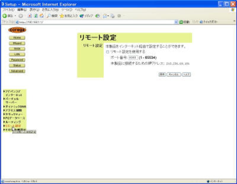
Task: Expand the ダイナミックDNS sidebar item
Action: click(x=15, y=107)
